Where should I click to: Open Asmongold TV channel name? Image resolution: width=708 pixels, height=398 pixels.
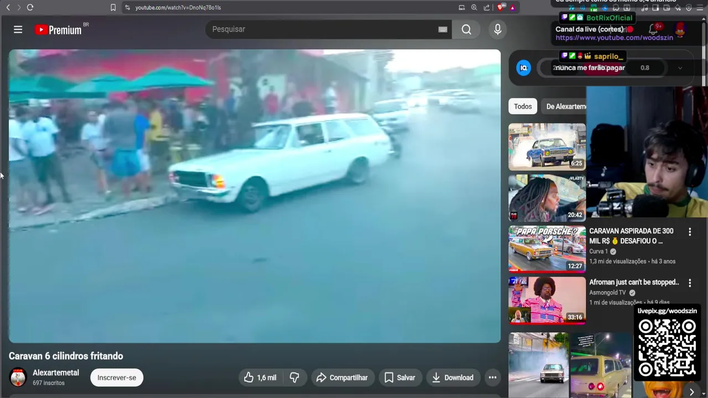pos(607,293)
